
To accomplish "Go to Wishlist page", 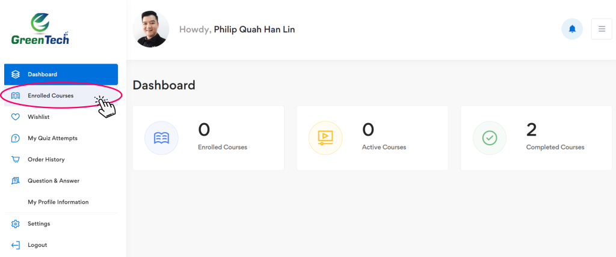I will [x=38, y=117].
